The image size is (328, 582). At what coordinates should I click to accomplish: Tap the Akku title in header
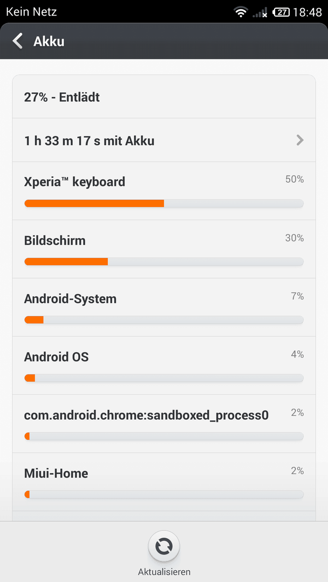(49, 41)
